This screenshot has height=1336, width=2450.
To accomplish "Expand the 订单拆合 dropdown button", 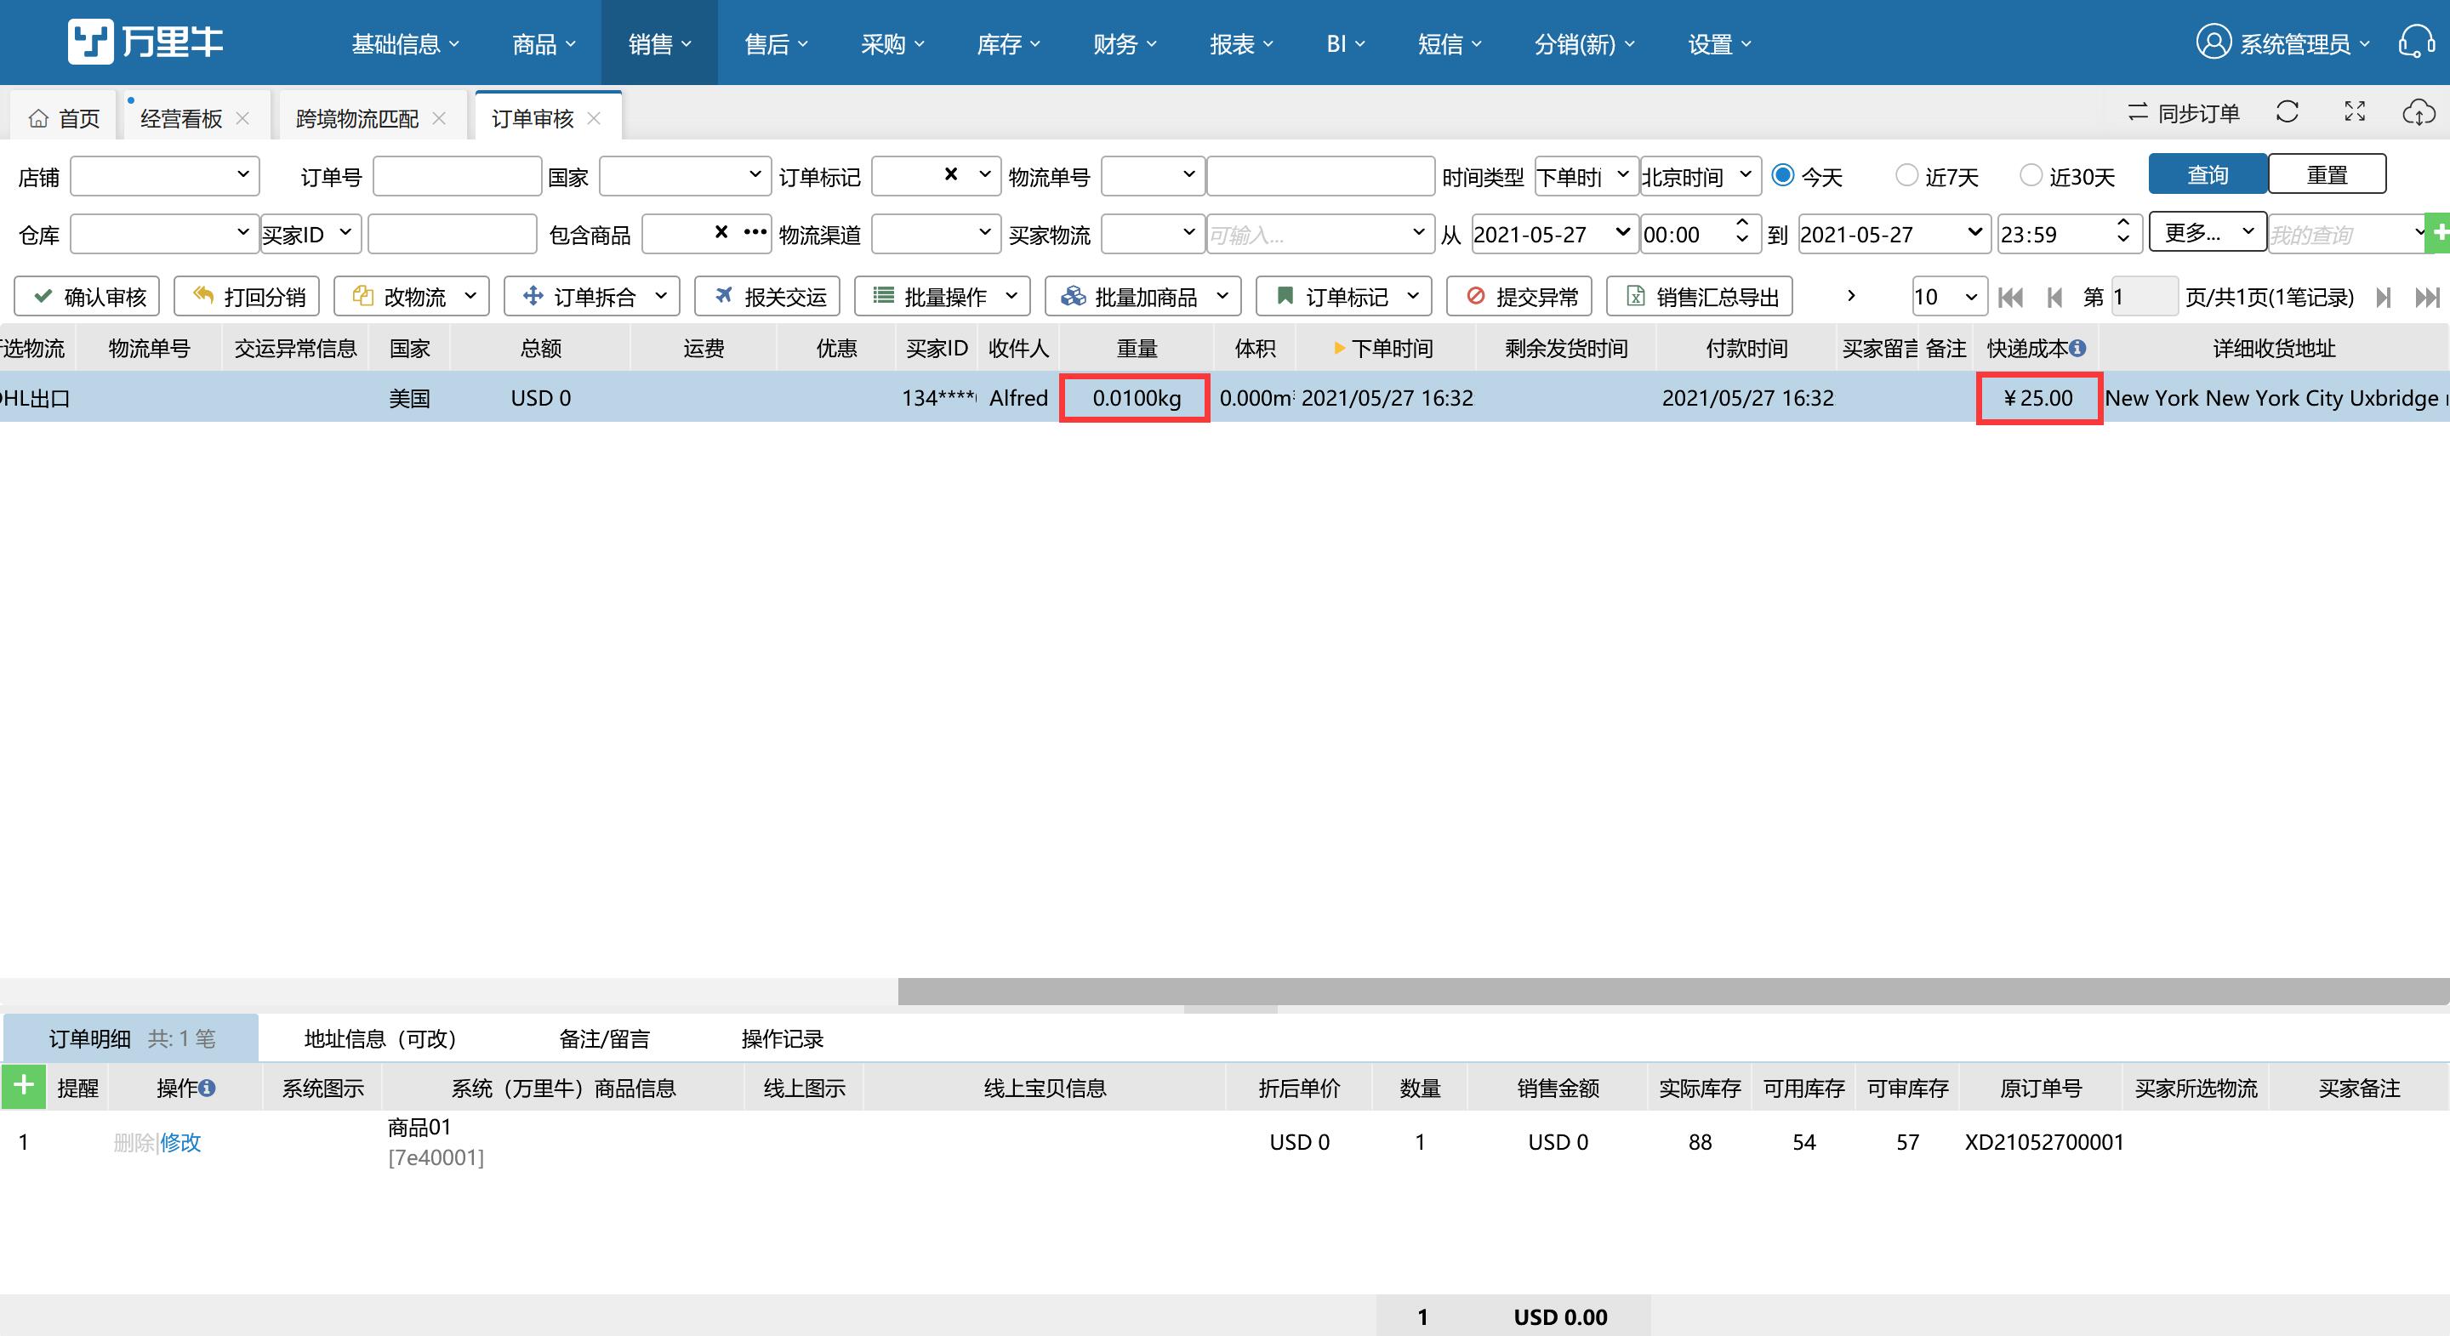I will point(661,297).
